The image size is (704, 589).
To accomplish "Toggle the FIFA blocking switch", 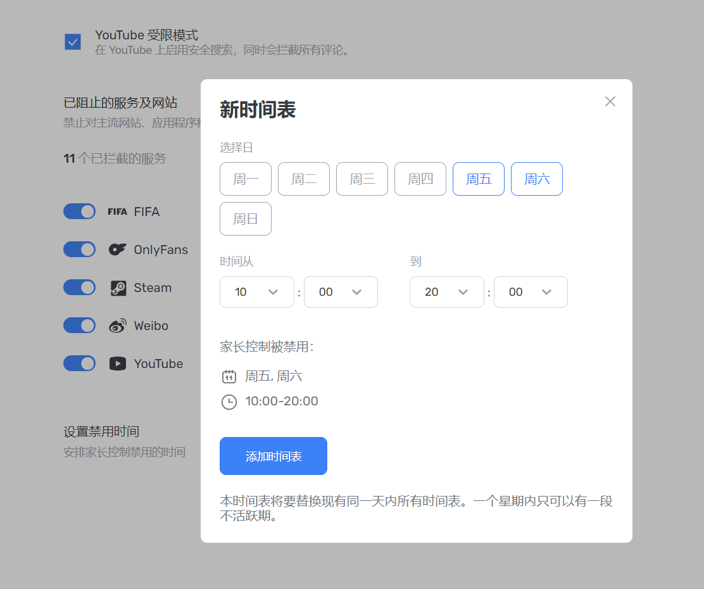I will tap(80, 211).
